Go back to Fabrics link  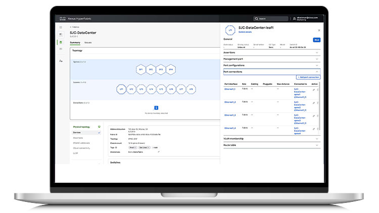point(74,27)
